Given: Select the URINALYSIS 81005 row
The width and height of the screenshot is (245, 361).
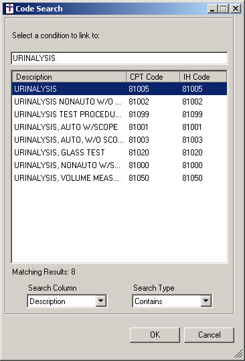Looking at the screenshot, I should point(119,89).
